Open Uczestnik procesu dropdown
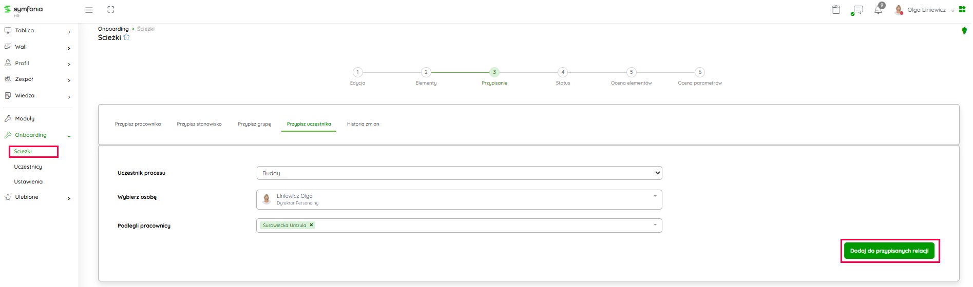 coord(459,173)
